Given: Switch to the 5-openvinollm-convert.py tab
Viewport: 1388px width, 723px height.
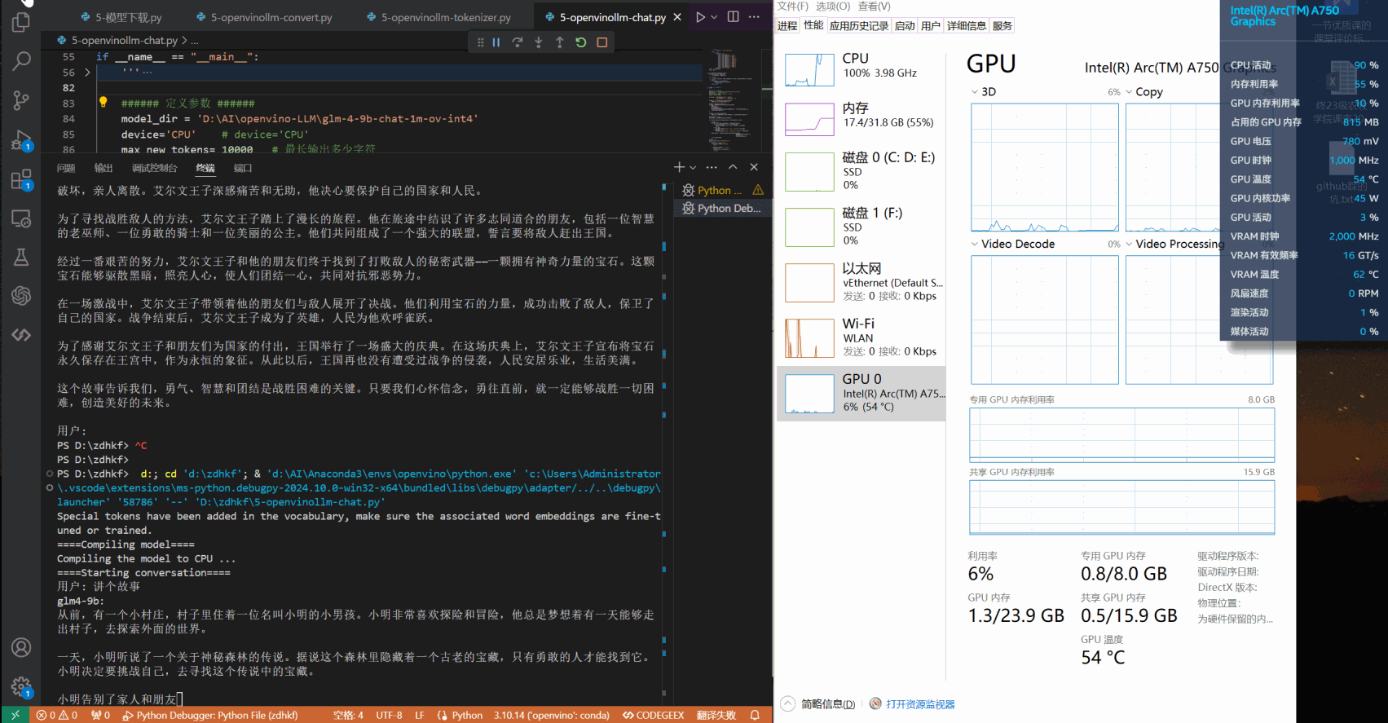Looking at the screenshot, I should (x=264, y=17).
